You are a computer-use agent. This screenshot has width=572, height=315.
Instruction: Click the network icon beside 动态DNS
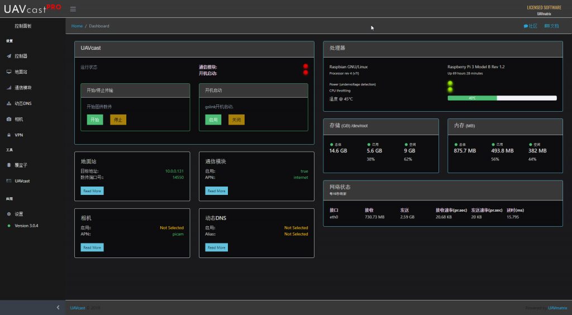9,103
